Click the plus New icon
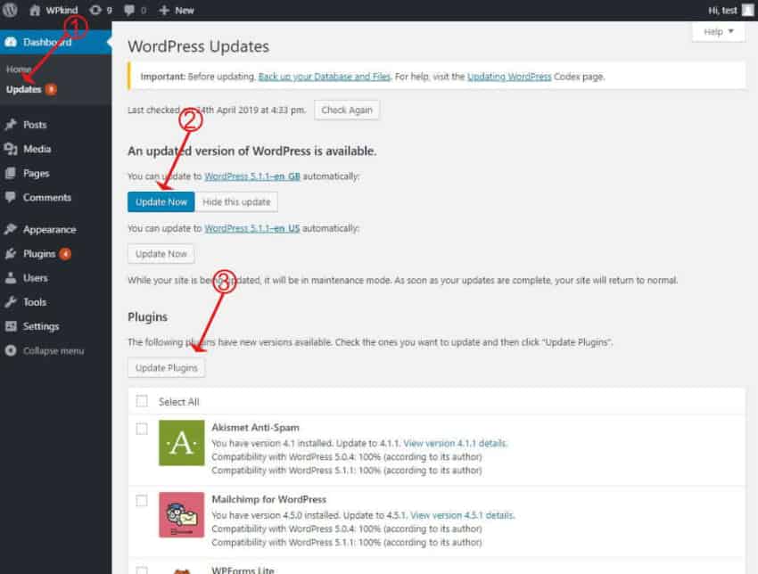The width and height of the screenshot is (758, 574). coord(164,10)
